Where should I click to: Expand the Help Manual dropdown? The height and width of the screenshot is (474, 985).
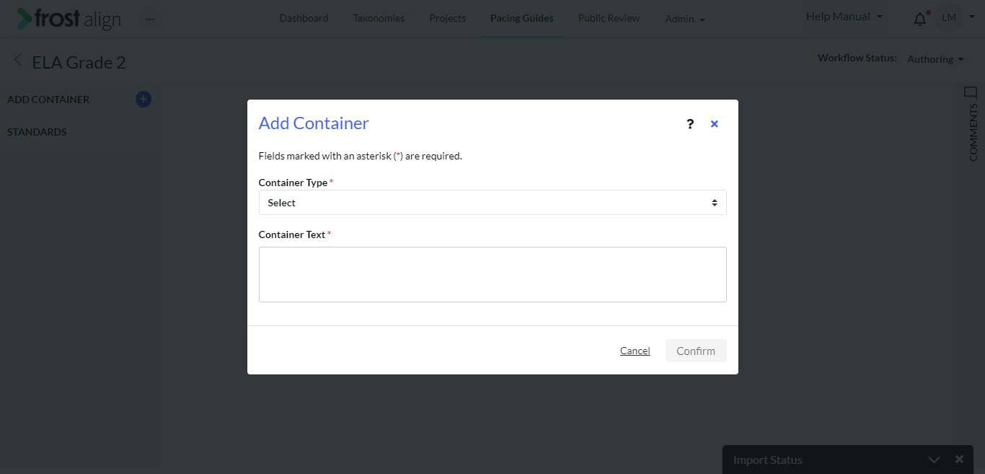pyautogui.click(x=844, y=17)
